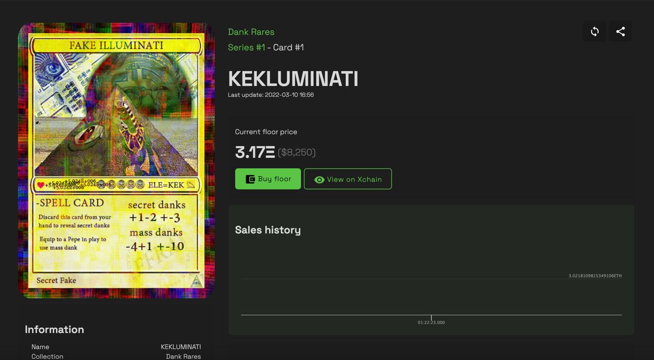The image size is (654, 360).
Task: Select the 3.17 ETH floor price
Action: pyautogui.click(x=255, y=152)
